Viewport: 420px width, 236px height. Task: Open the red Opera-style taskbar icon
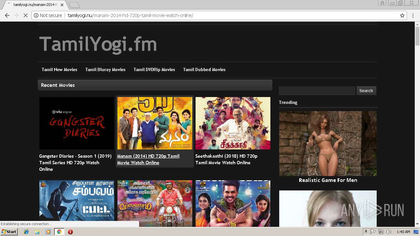70,232
